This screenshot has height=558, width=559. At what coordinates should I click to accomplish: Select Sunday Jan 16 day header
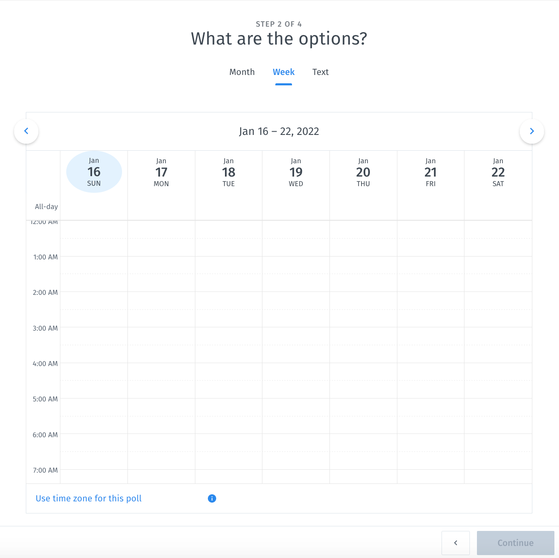[x=94, y=172]
